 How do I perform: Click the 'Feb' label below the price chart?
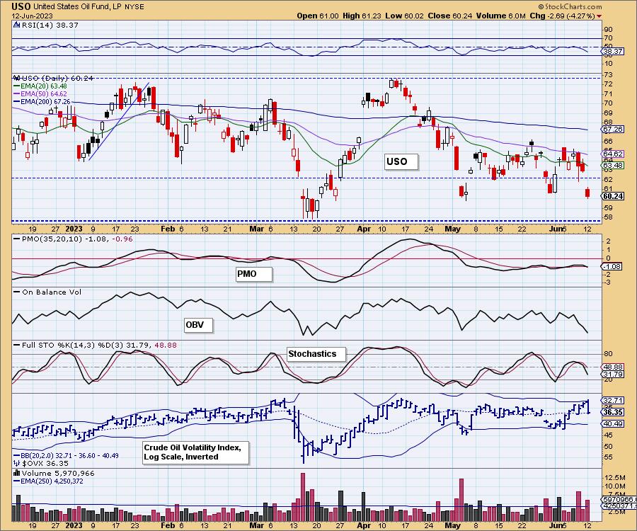click(167, 229)
